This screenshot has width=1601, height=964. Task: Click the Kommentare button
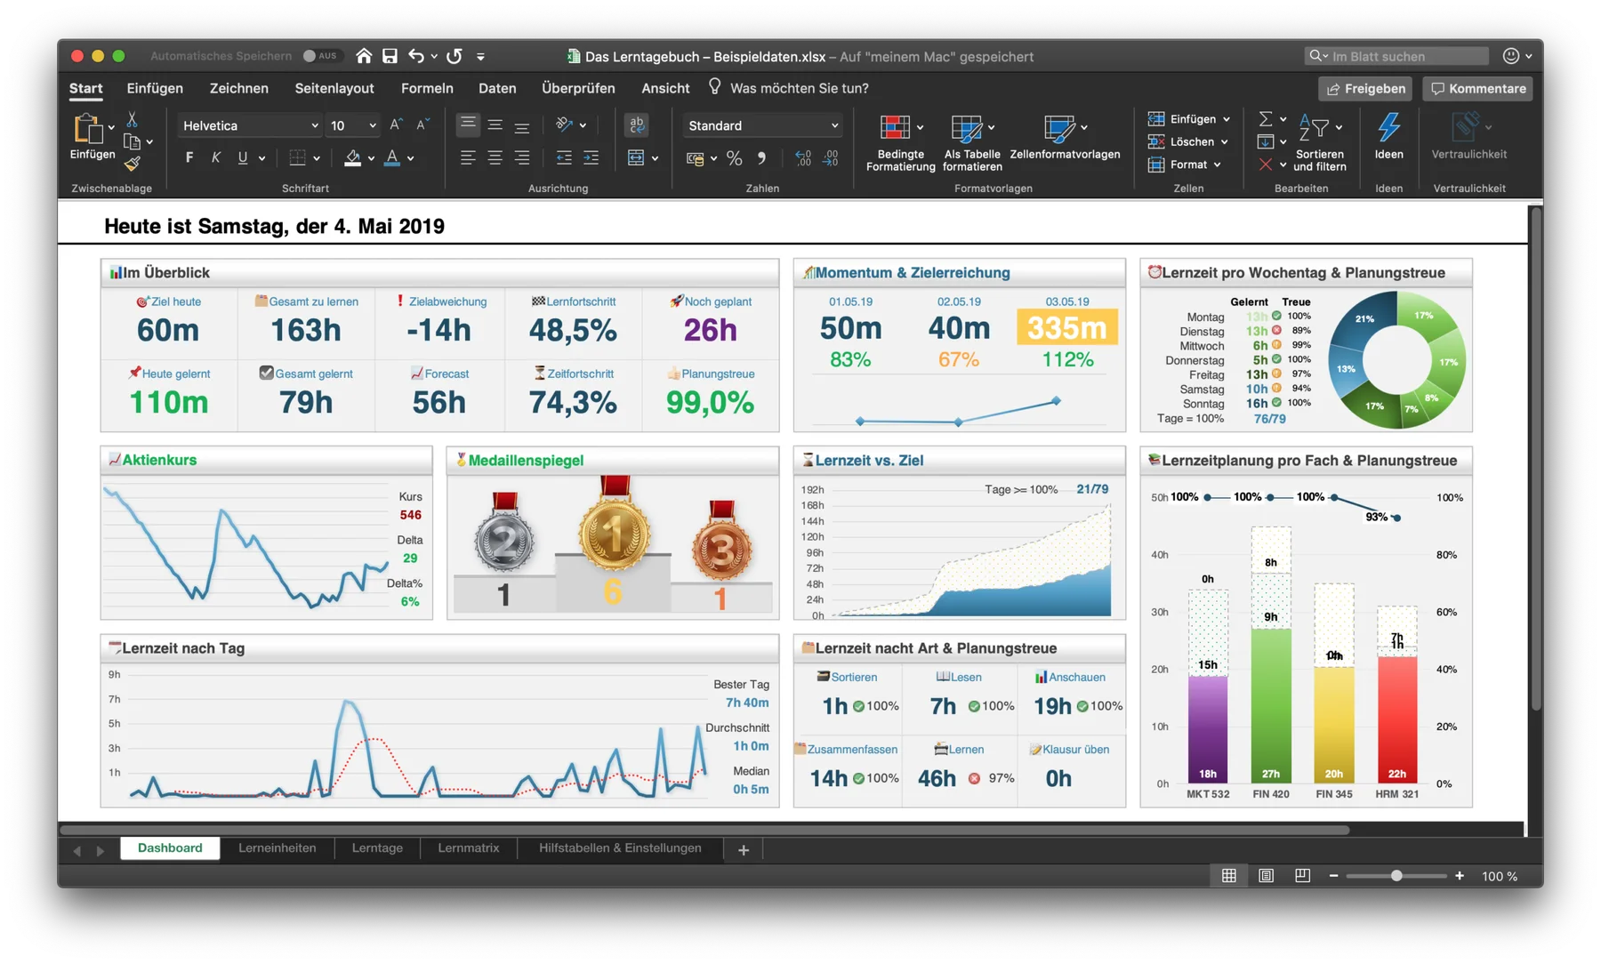pos(1477,88)
